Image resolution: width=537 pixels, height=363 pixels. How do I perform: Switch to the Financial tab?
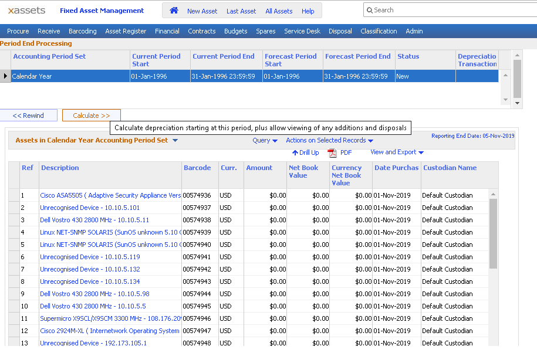pos(167,31)
